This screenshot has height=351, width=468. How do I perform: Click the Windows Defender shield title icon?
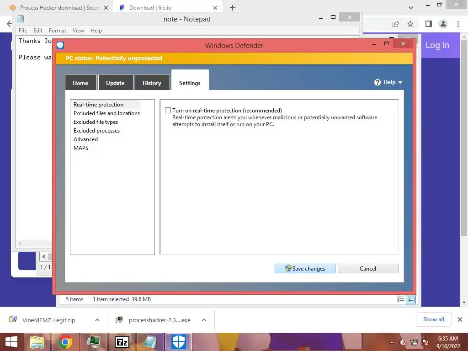click(x=60, y=45)
